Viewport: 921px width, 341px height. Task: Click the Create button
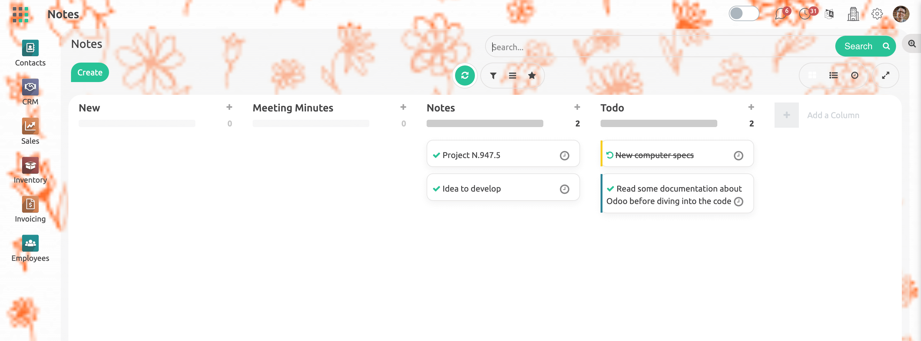[x=90, y=72]
